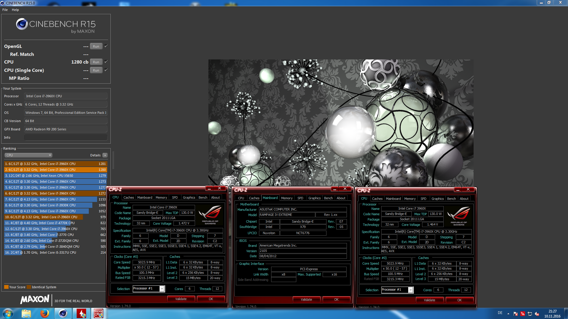The width and height of the screenshot is (568, 319).
Task: Open Processor #1 selection in right CPU-Z
Action: coord(397,290)
